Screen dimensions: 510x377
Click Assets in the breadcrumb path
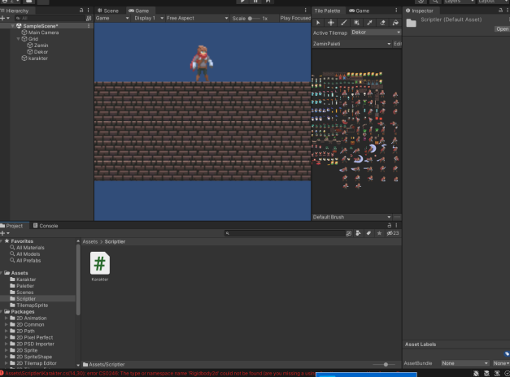click(x=90, y=241)
